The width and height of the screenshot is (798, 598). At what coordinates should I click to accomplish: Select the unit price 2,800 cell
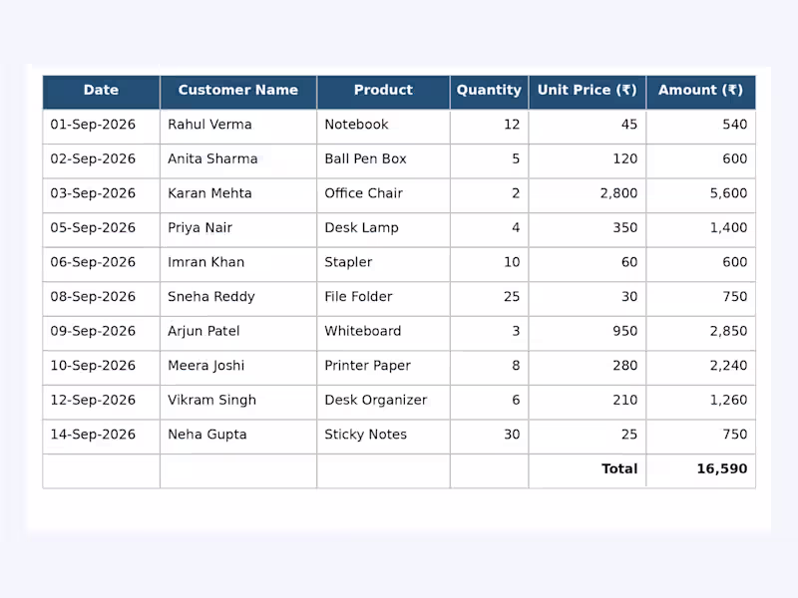(x=588, y=195)
